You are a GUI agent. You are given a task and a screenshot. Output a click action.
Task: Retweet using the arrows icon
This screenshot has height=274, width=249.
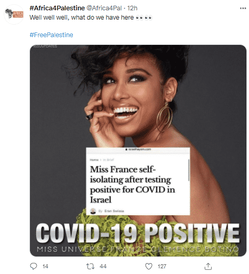90,266
